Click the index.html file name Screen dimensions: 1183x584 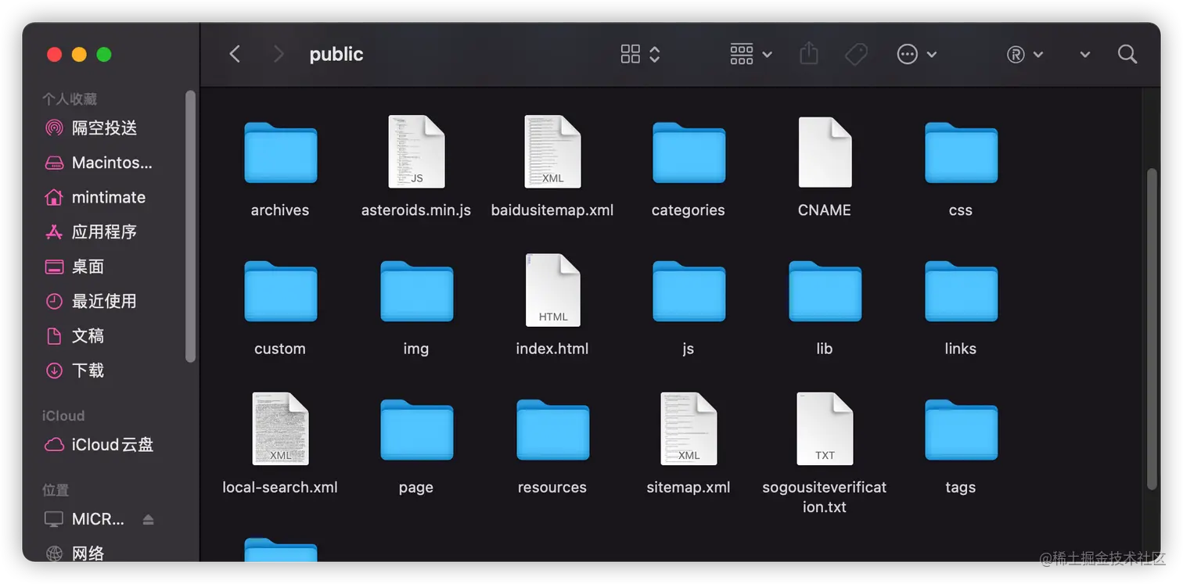[x=552, y=349]
